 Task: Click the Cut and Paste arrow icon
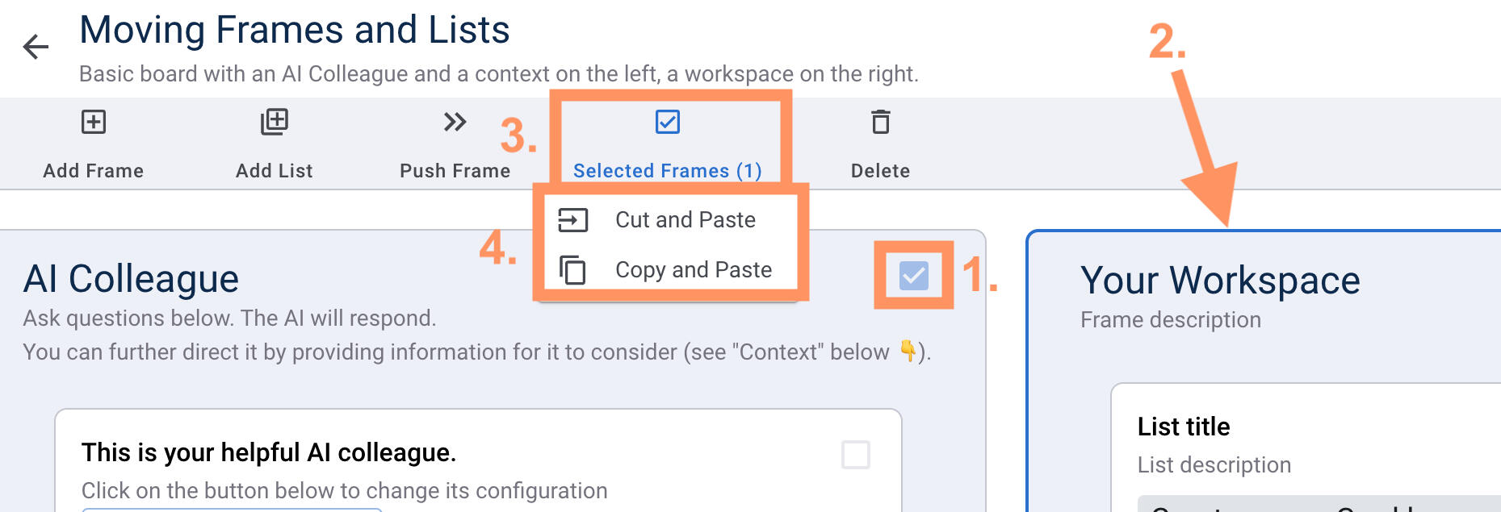coord(573,220)
